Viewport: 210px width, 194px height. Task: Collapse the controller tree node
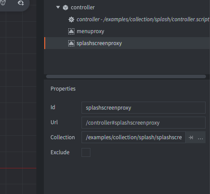click(x=58, y=7)
